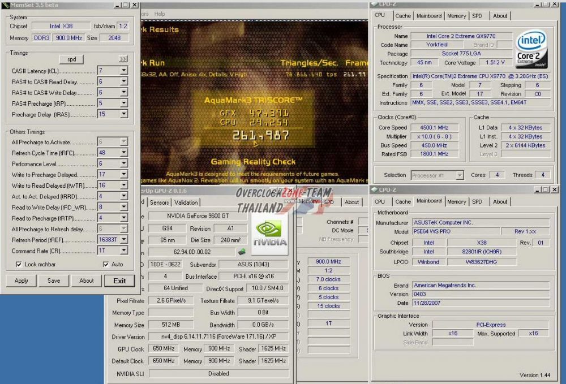
Task: Click the Driver Version field in GPU-Z
Action: (x=218, y=336)
